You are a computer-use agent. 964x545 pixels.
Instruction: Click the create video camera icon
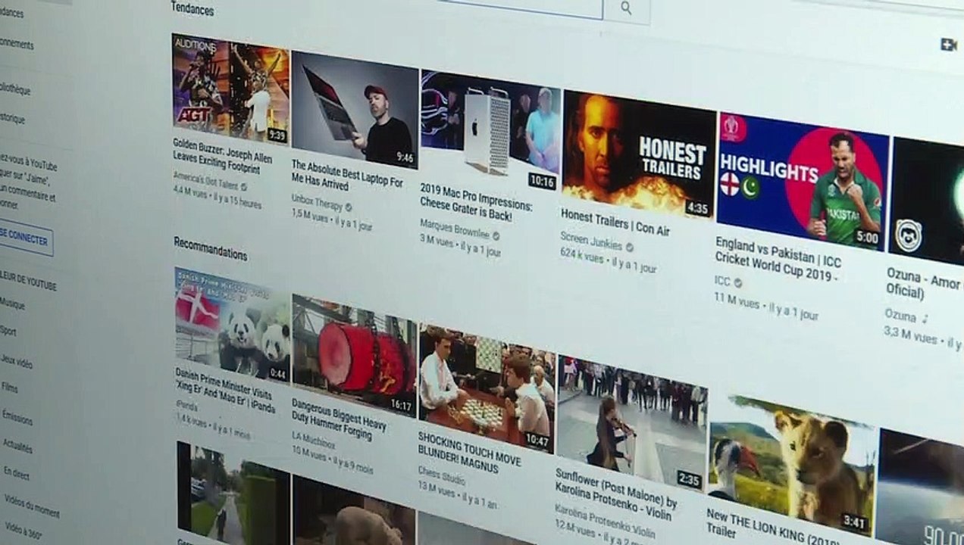[948, 45]
